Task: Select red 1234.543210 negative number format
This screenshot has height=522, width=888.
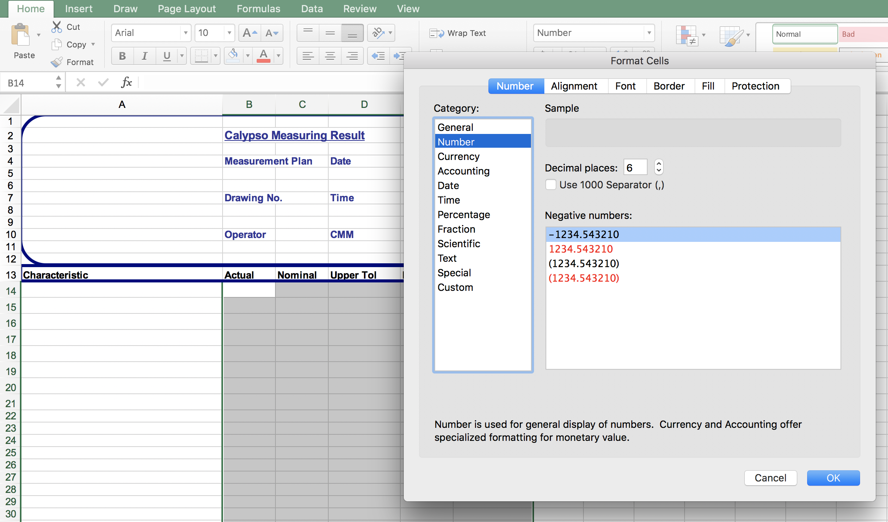Action: [x=580, y=249]
